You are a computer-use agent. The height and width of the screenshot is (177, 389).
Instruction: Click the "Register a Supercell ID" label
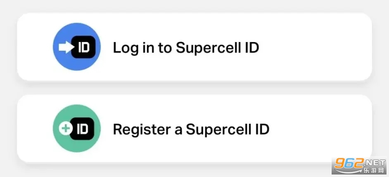[x=191, y=130]
